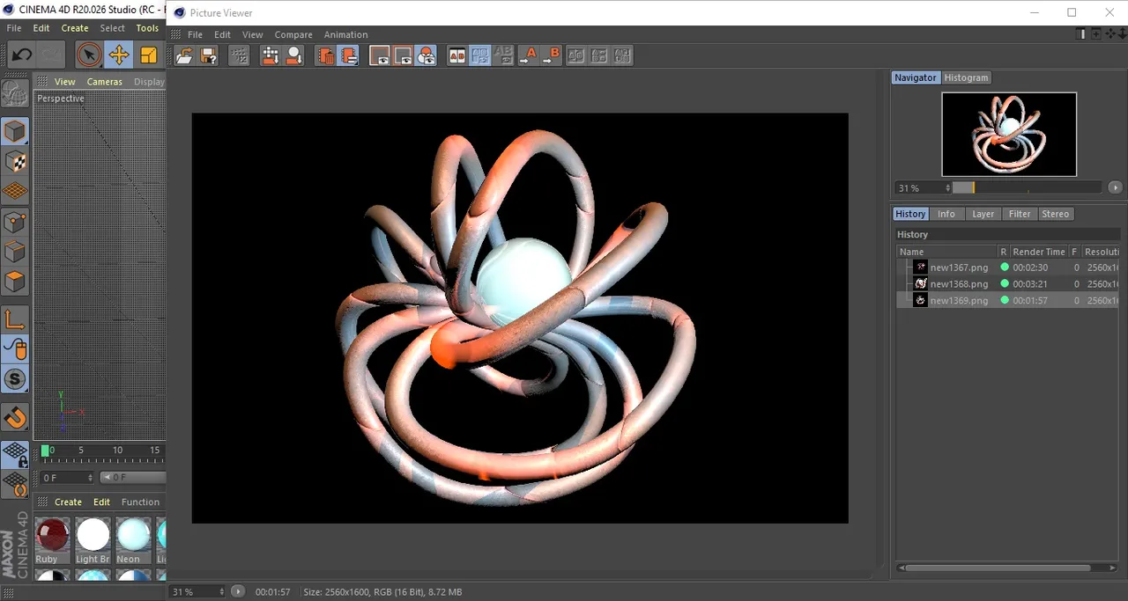Toggle the render status dot for new1367.png
The width and height of the screenshot is (1128, 601).
click(x=1004, y=267)
